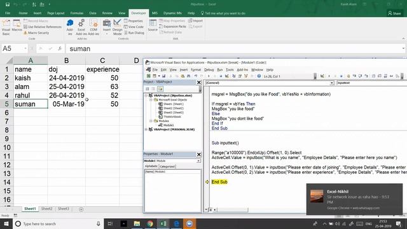Collapse the Modules folder node
This screenshot has height=229, width=407.
click(151, 121)
